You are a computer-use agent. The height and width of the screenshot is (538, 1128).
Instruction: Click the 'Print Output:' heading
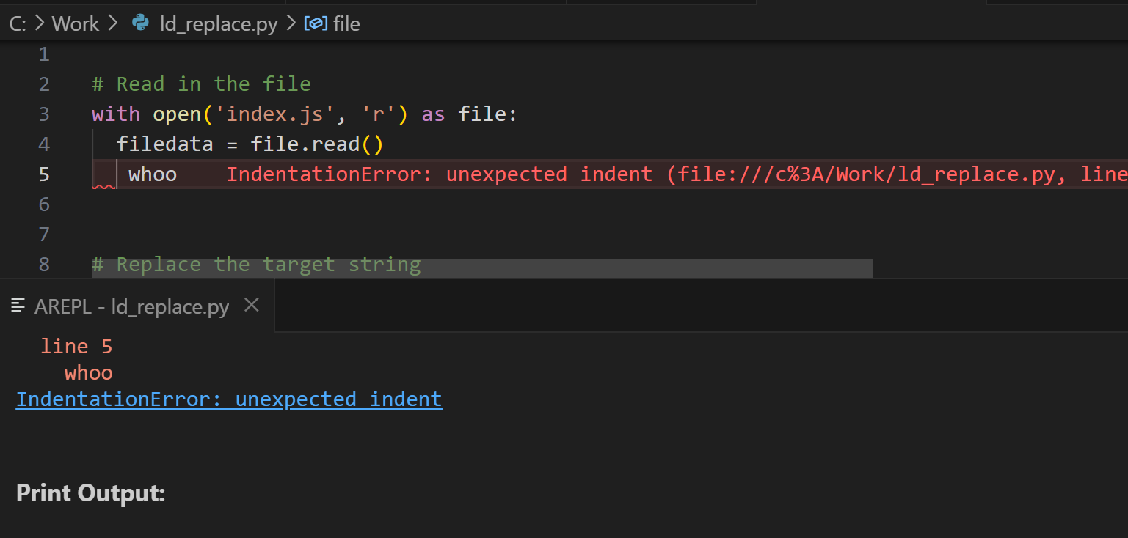coord(91,493)
